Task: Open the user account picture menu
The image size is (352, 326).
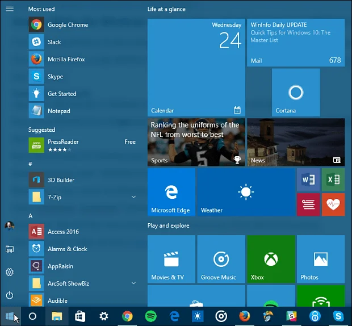Action: [x=10, y=225]
